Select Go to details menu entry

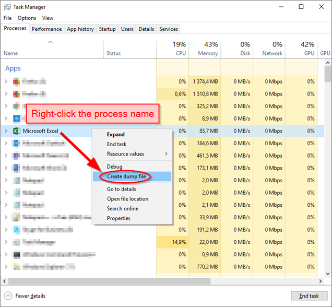coord(121,189)
